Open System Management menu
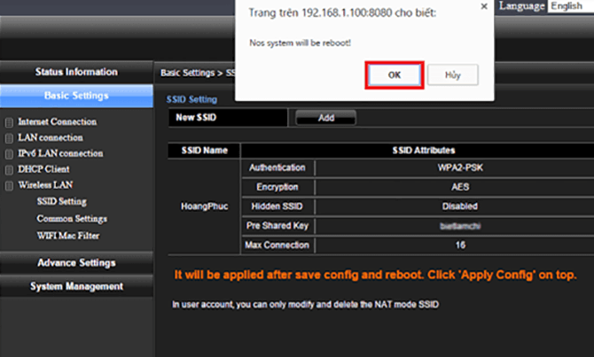The image size is (594, 357). pos(76,286)
